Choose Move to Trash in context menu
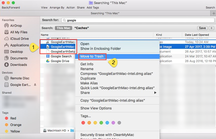The width and height of the screenshot is (216, 139). coord(92,56)
